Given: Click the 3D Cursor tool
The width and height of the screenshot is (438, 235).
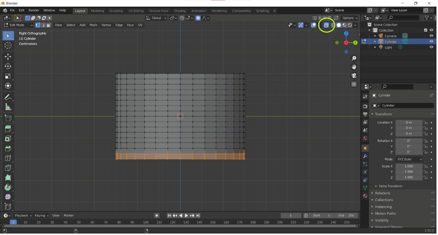Looking at the screenshot, I should tap(8, 46).
